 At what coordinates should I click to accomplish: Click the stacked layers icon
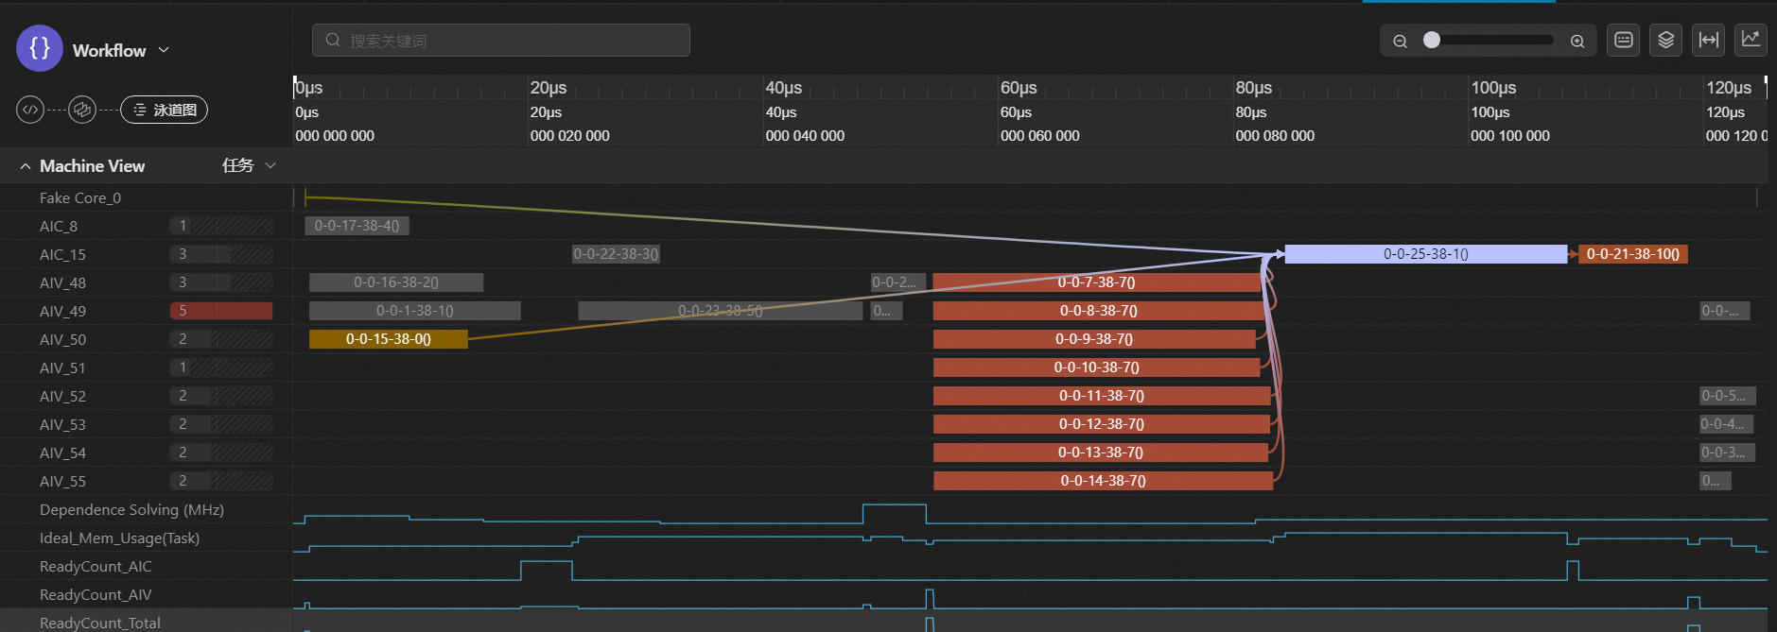tap(1666, 40)
